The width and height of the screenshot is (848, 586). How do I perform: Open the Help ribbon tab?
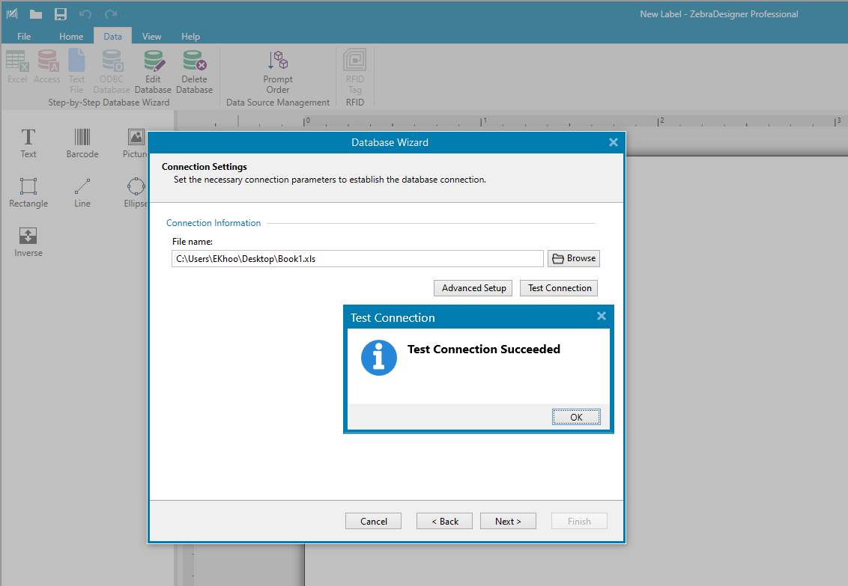(190, 36)
